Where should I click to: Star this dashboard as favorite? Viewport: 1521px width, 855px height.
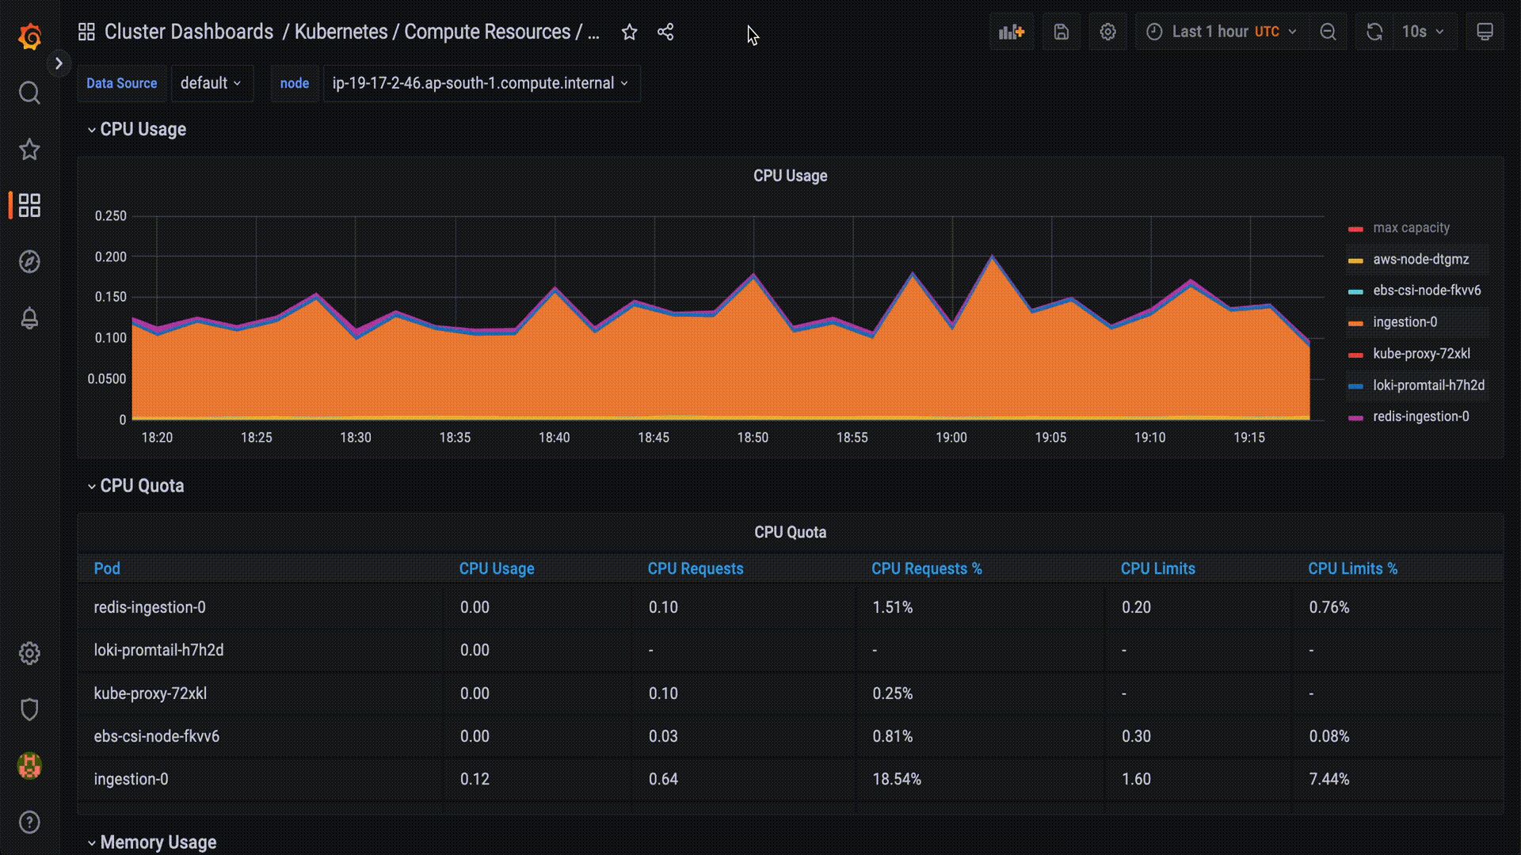click(x=629, y=32)
